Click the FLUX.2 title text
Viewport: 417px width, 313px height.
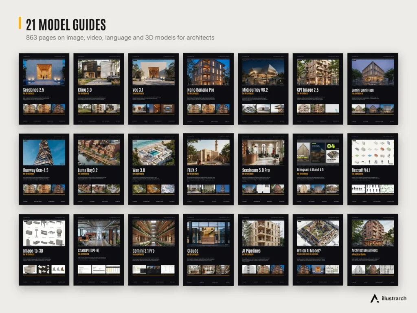(192, 170)
